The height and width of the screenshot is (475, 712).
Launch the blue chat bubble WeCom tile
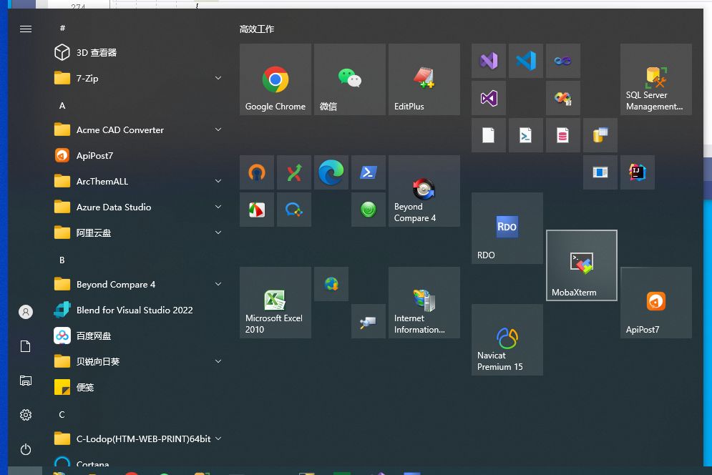[294, 210]
